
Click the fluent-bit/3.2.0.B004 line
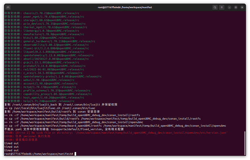pyautogui.click(x=46, y=48)
